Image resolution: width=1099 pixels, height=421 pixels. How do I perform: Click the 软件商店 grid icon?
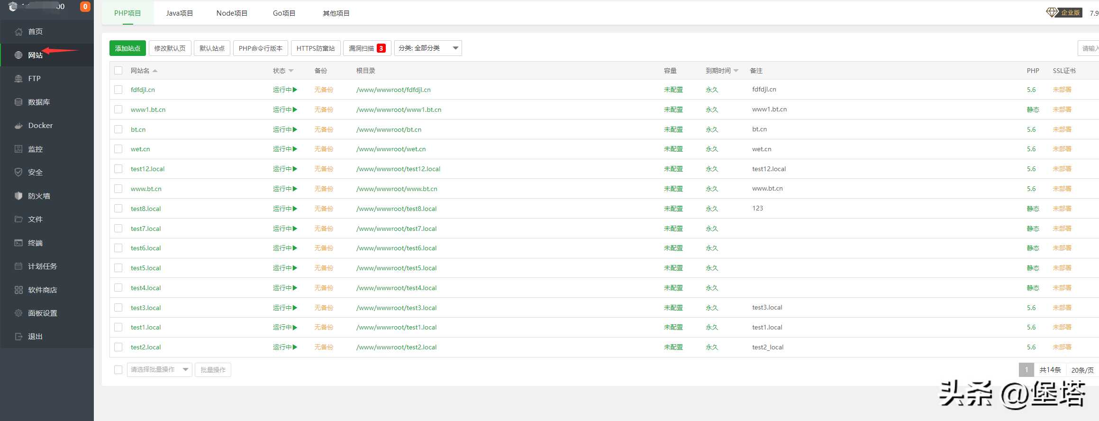pos(18,290)
